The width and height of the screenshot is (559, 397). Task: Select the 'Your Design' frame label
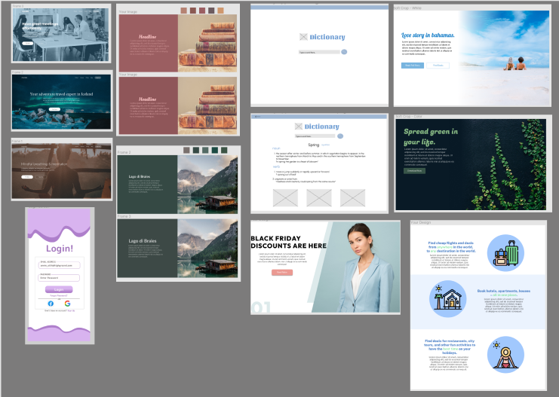coord(421,222)
